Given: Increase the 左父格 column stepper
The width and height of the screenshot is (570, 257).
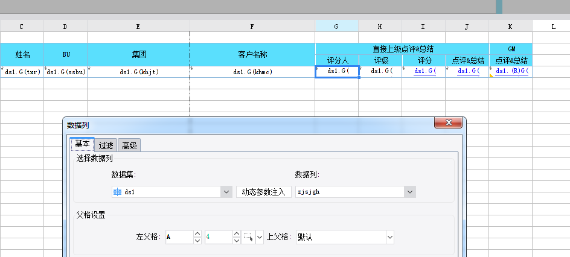Looking at the screenshot, I should click(x=197, y=233).
